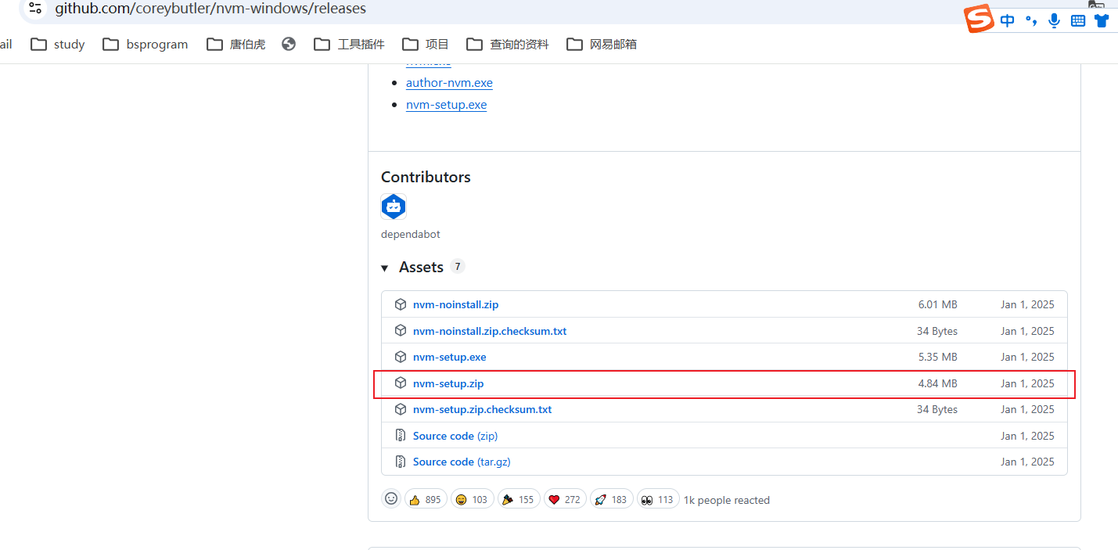Click the Assets heading

tap(421, 268)
